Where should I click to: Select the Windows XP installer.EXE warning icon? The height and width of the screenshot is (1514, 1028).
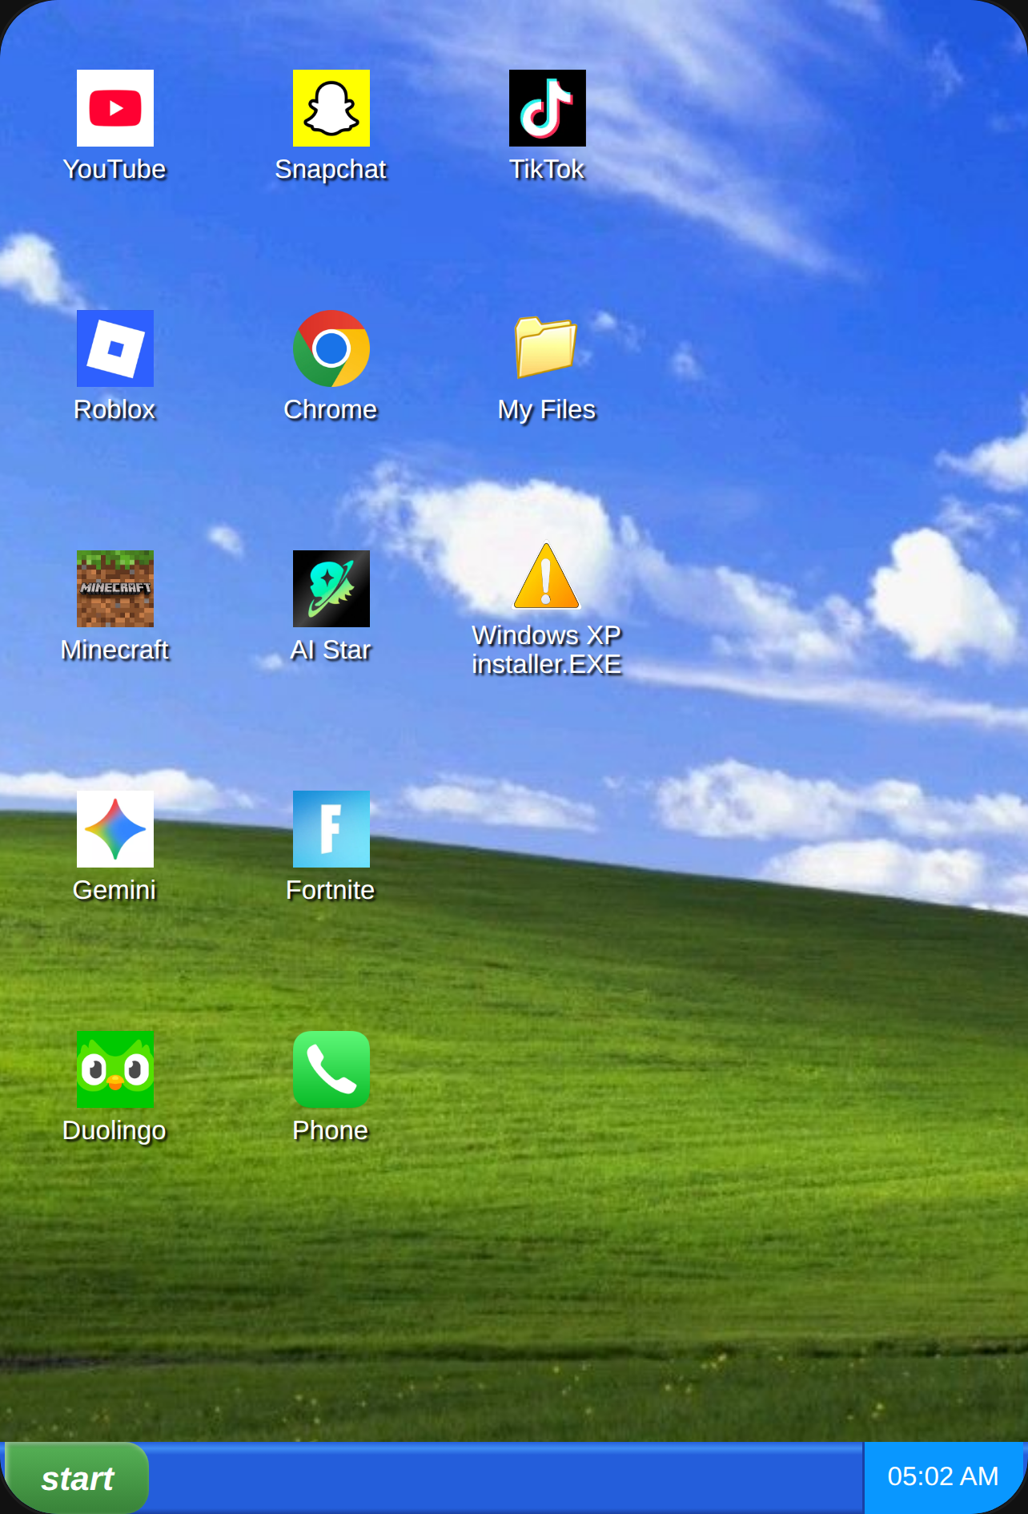click(x=547, y=577)
